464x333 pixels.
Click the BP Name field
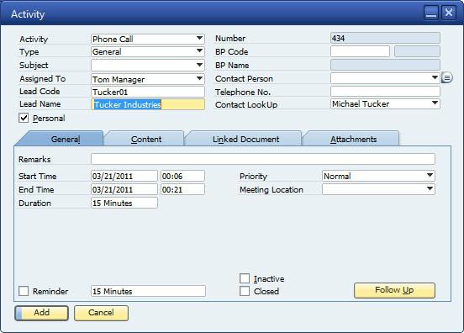pos(385,65)
